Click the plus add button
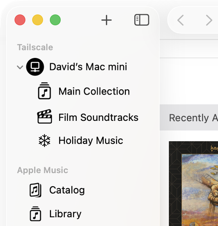Viewport: 218px width, 226px height. pyautogui.click(x=106, y=20)
